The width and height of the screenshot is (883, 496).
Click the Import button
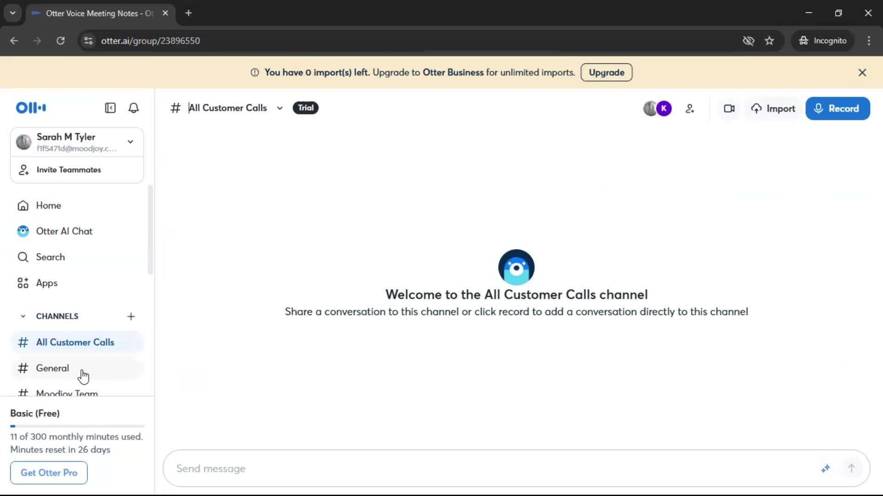(773, 109)
